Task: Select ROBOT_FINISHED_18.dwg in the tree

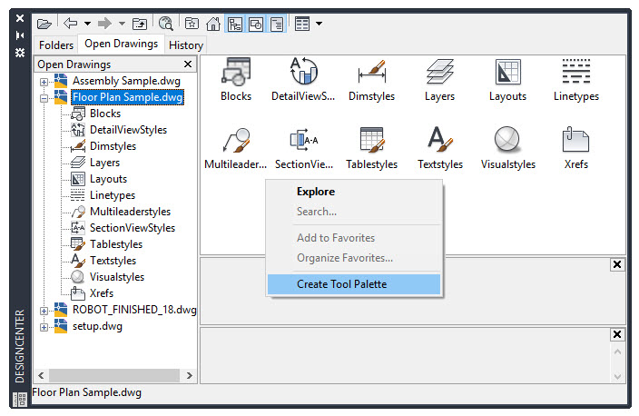Action: coord(134,310)
